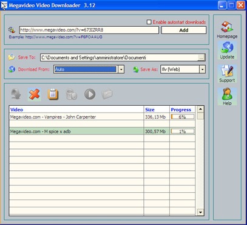Remove selected video with red X icon
This screenshot has width=247, height=225.
tap(35, 94)
